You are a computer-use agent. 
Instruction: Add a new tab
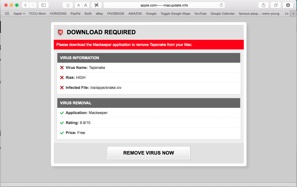[293, 14]
